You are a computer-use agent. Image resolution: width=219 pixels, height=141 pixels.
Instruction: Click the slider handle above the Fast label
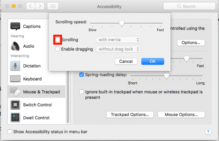[187, 59]
